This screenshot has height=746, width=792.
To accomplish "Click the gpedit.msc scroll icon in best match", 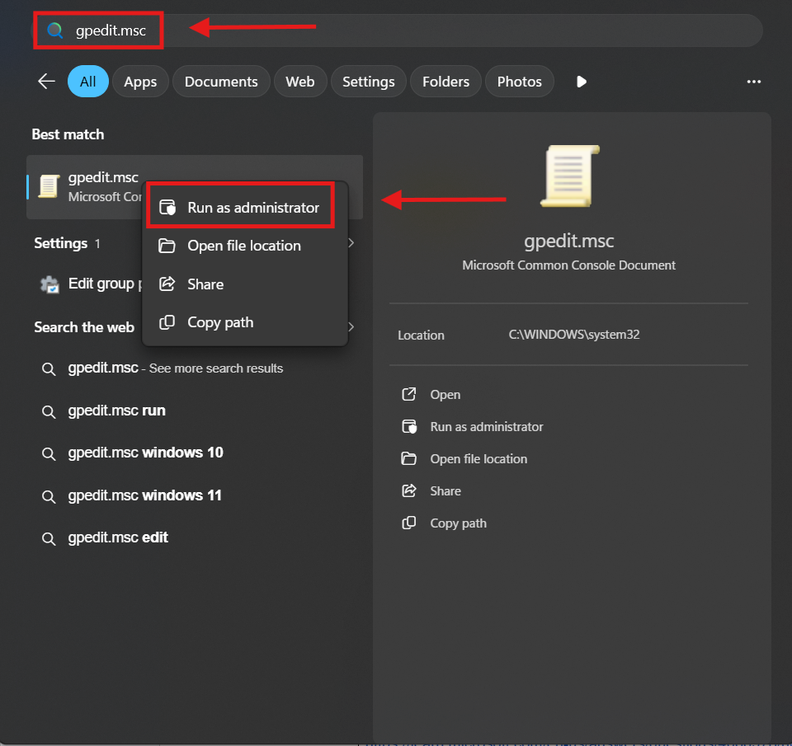I will 49,186.
